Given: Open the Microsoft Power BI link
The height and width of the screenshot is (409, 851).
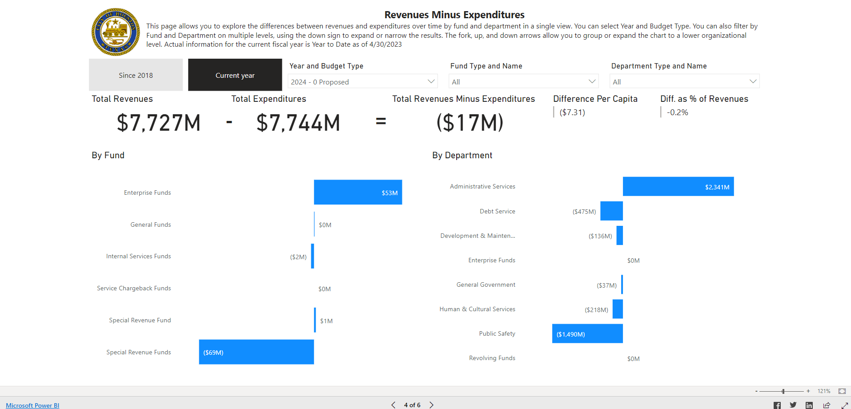Looking at the screenshot, I should click(32, 405).
